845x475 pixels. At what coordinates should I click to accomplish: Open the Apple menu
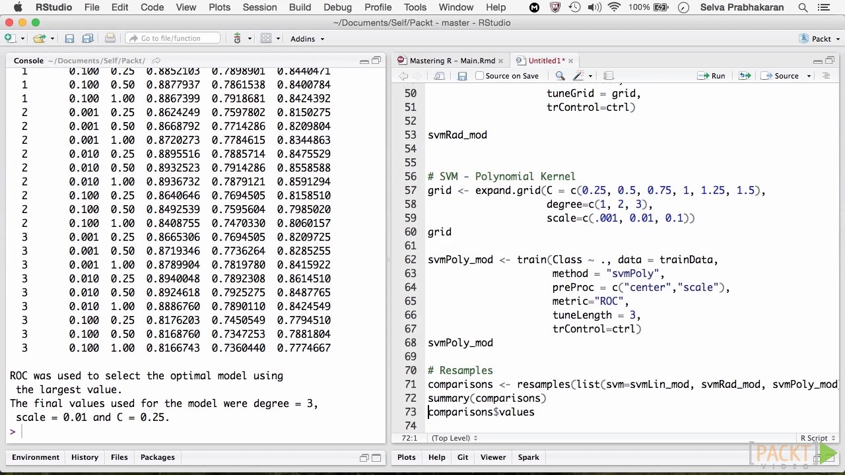(18, 7)
